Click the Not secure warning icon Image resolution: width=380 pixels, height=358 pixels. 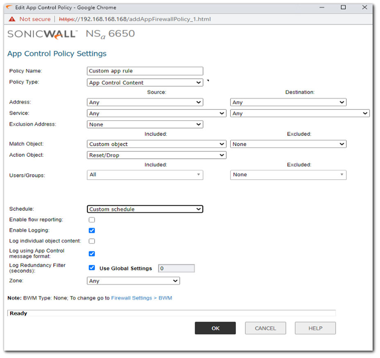(11, 19)
